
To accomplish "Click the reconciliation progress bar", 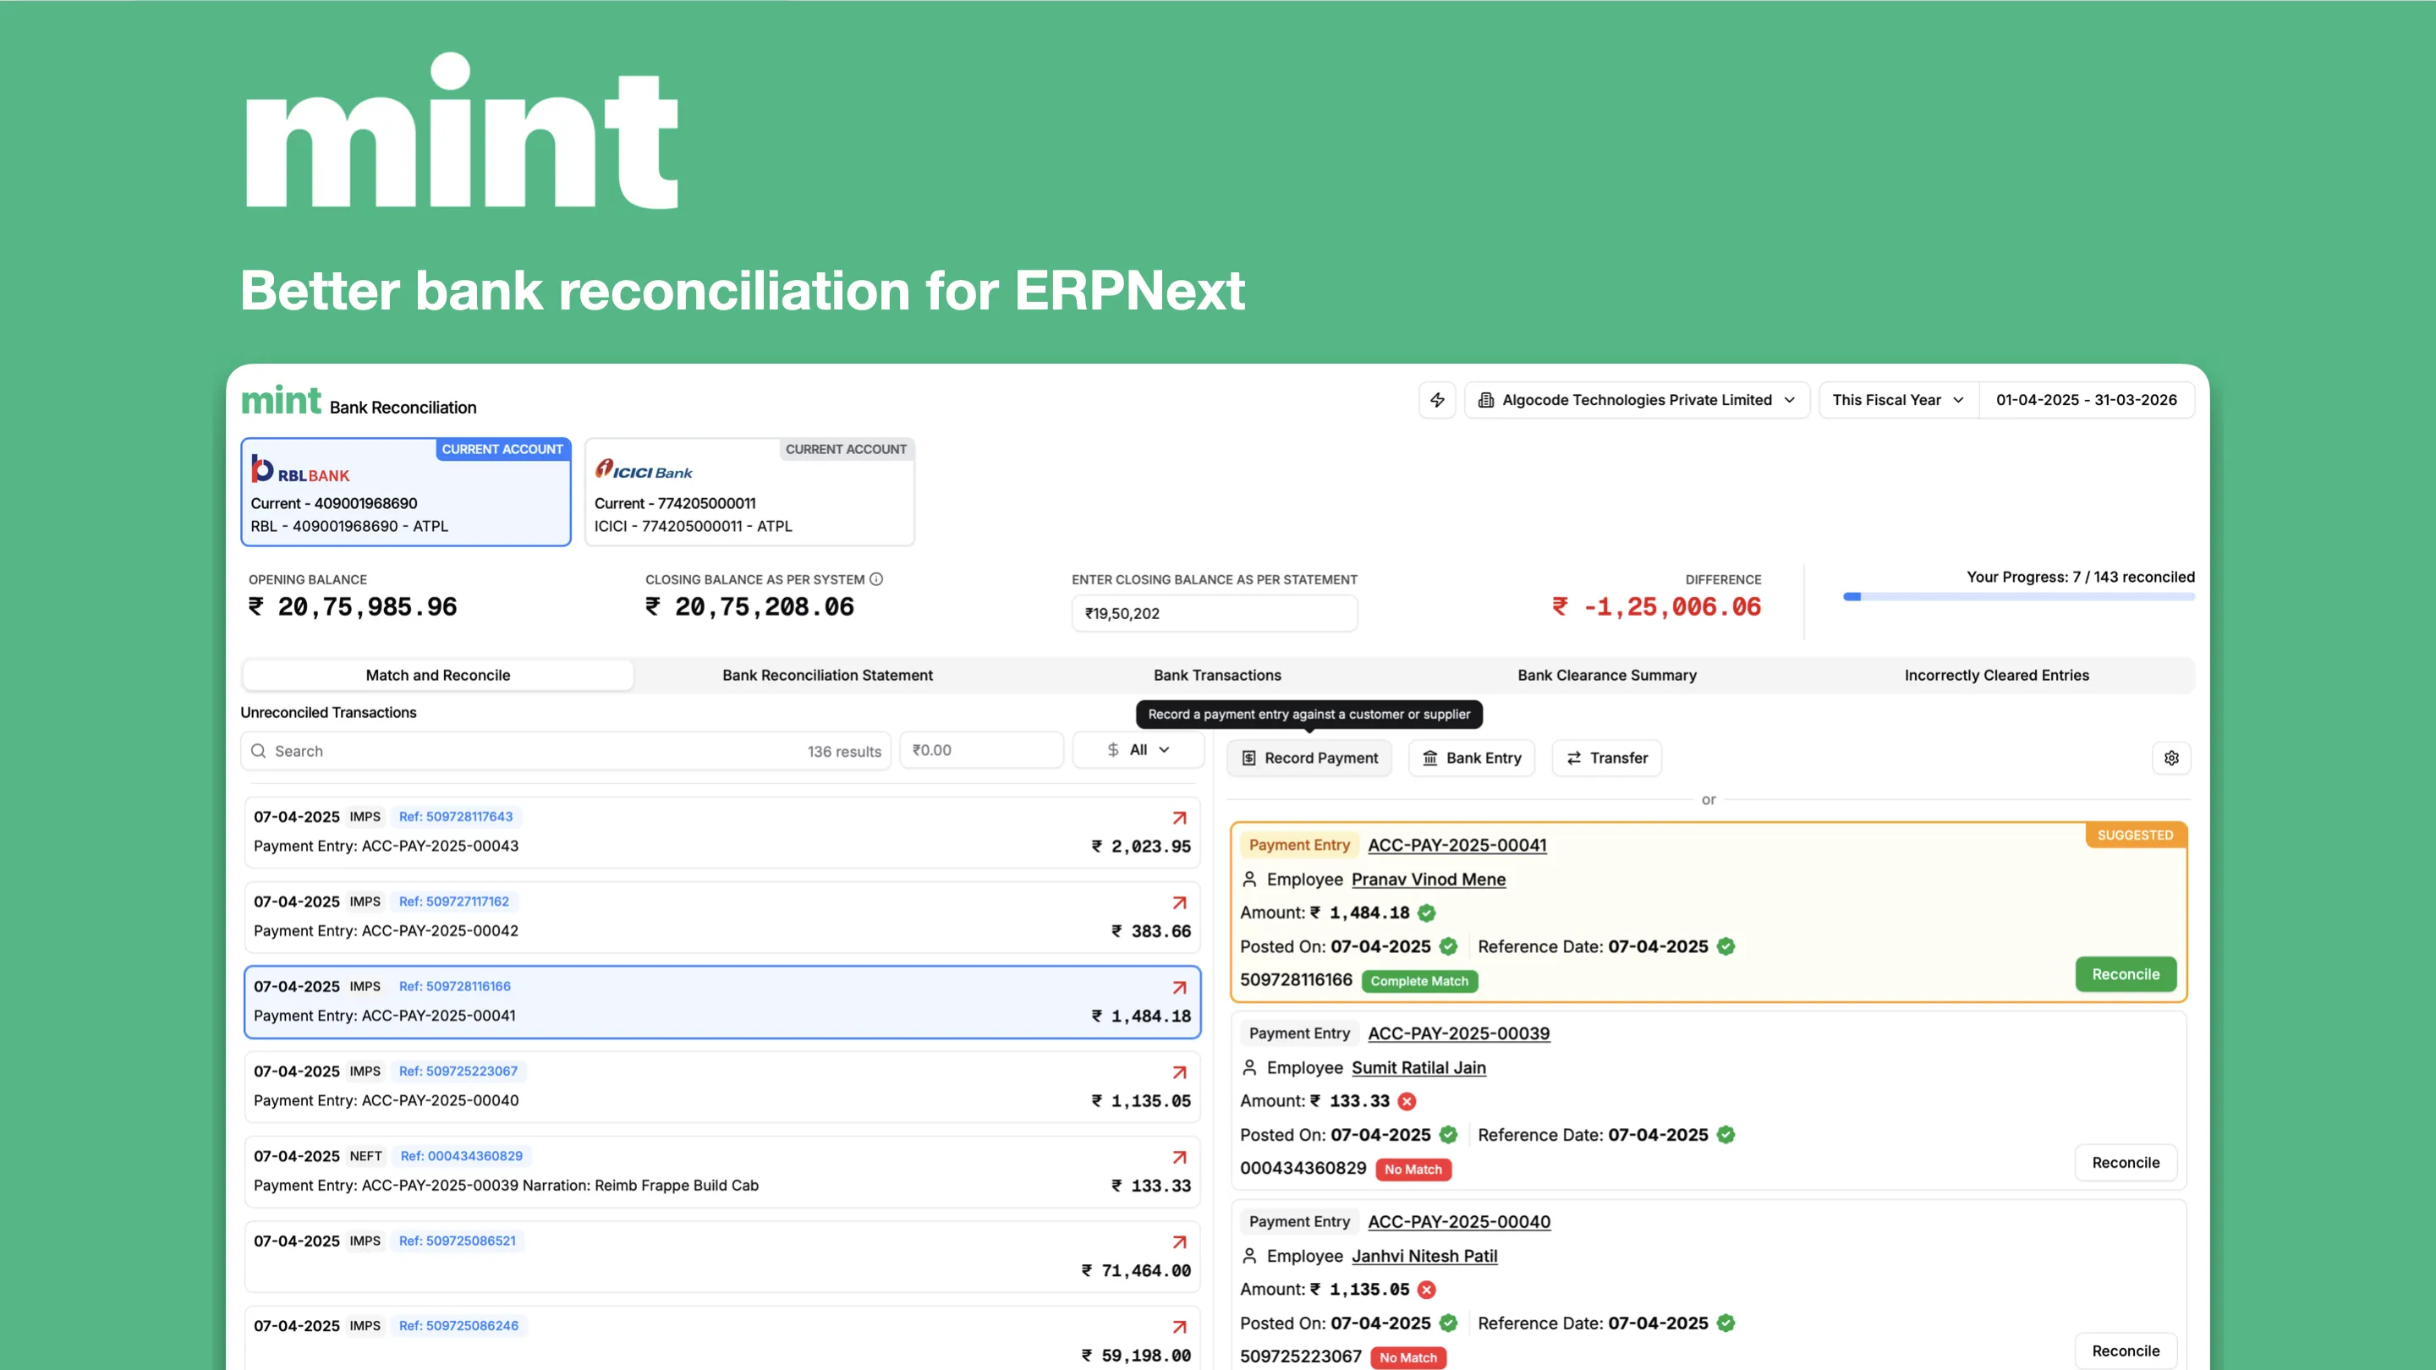I will [2018, 596].
